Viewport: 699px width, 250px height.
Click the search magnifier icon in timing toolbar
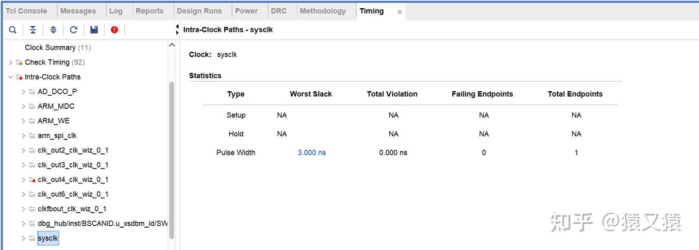[13, 30]
